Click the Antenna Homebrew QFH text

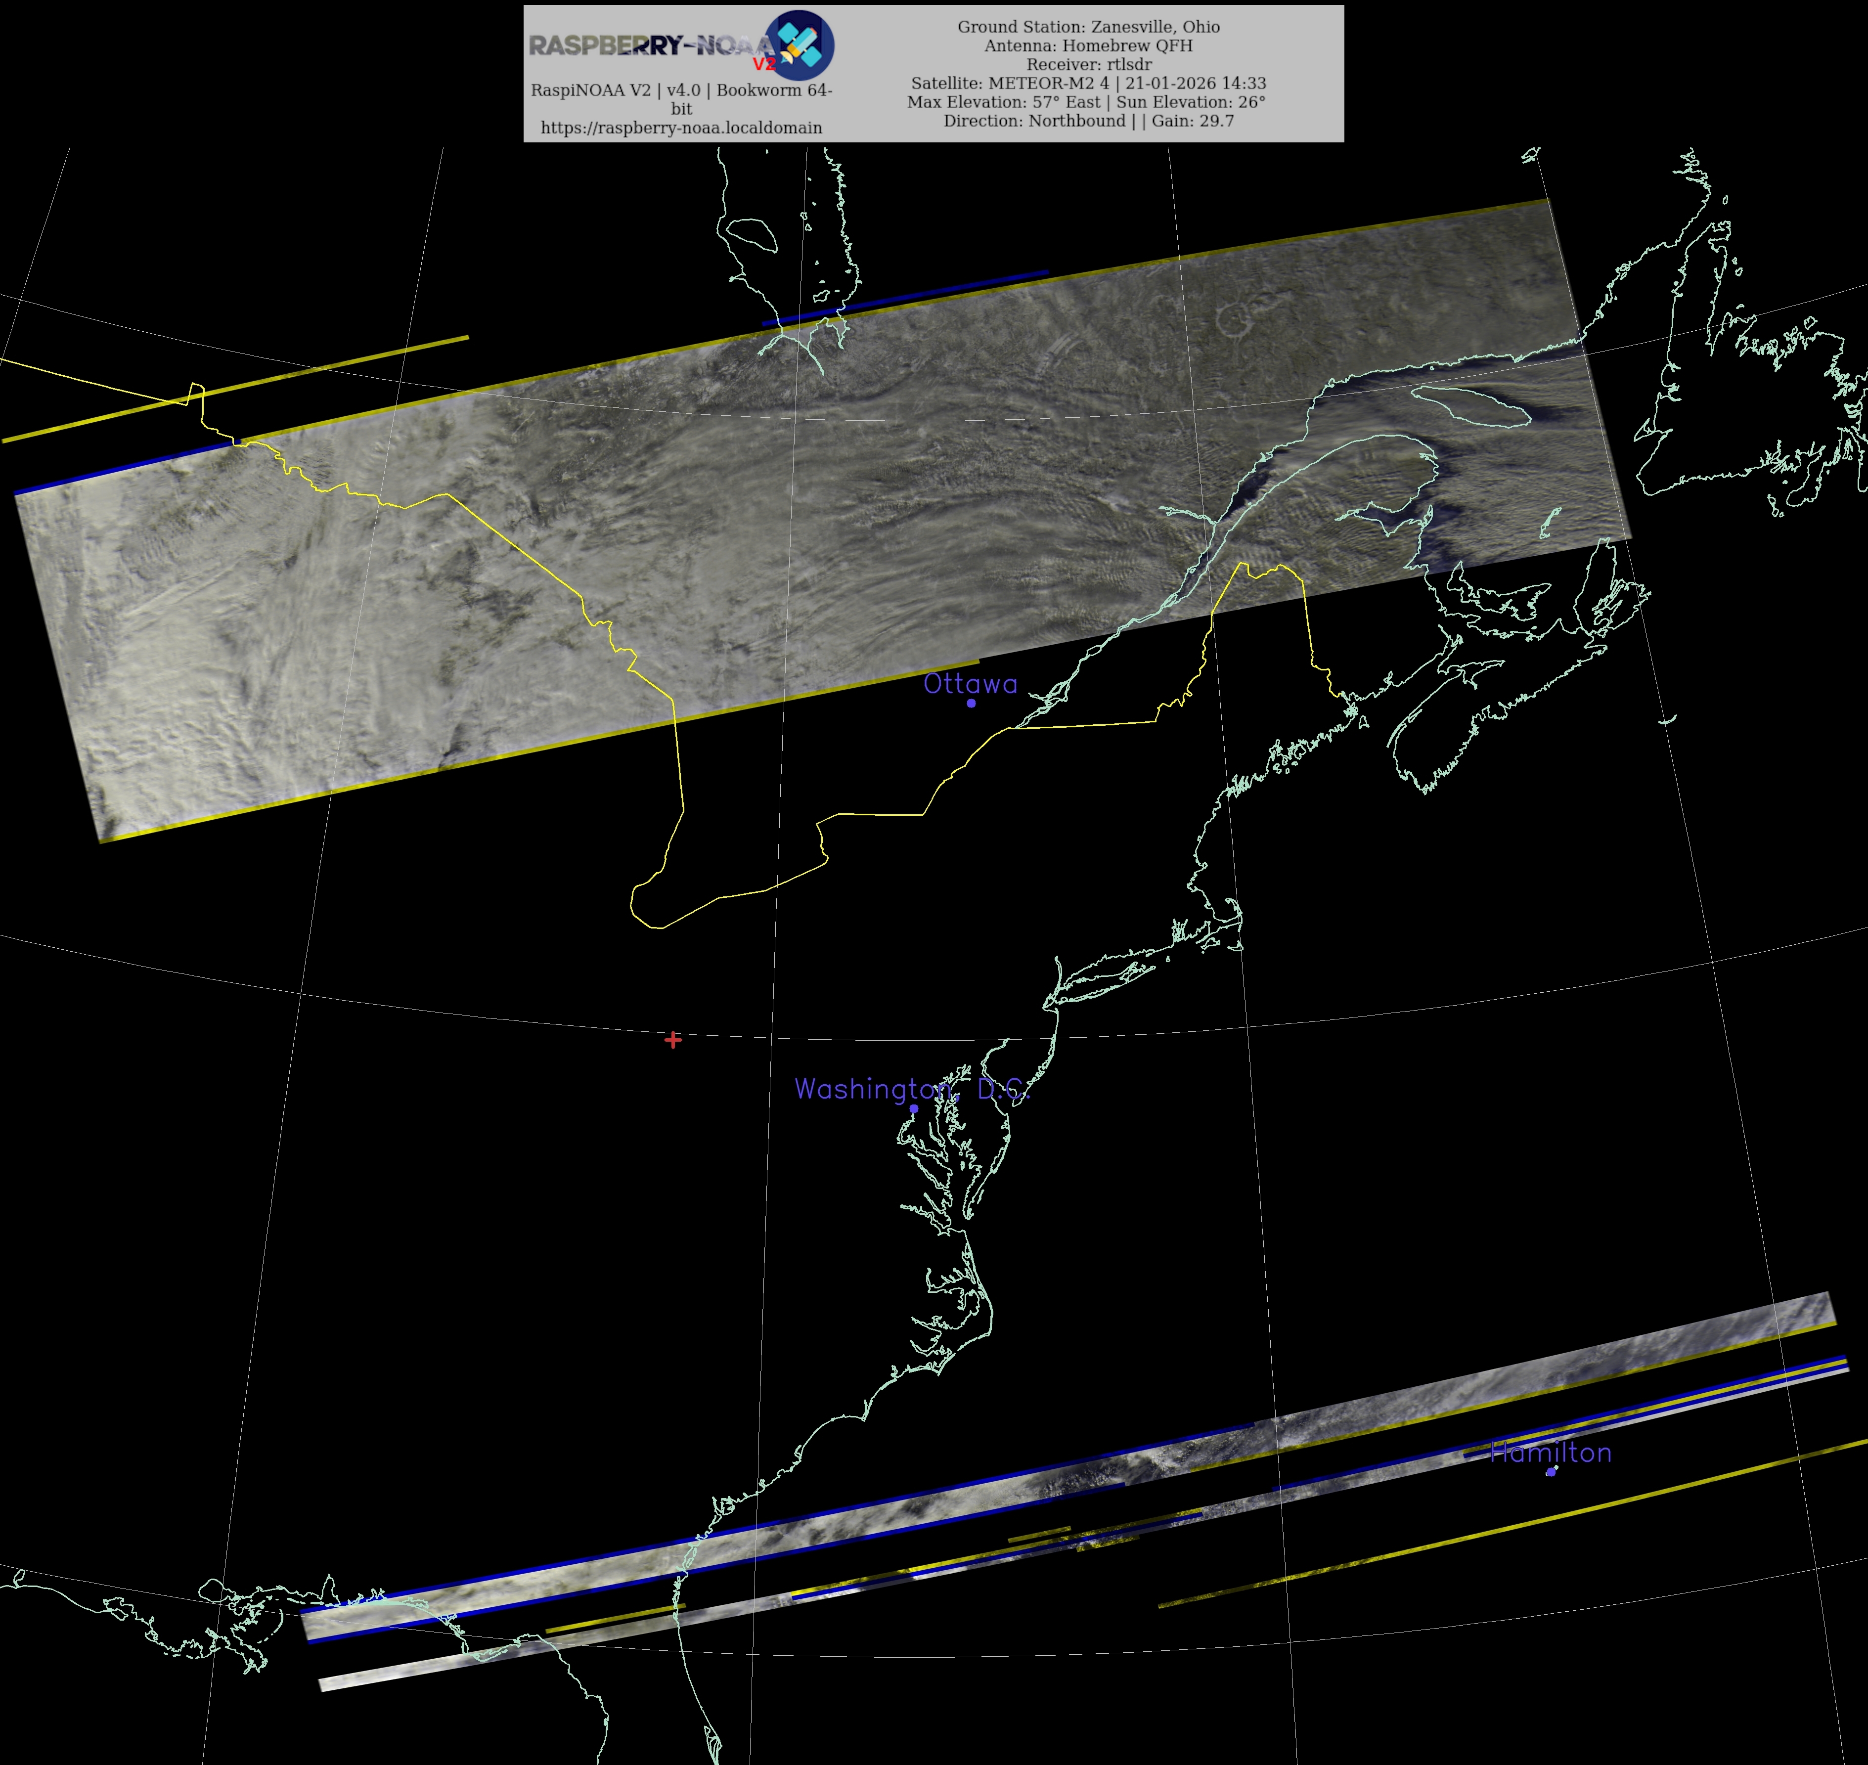coord(1089,46)
